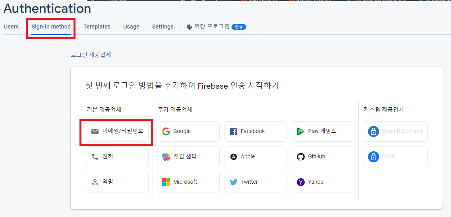Click the Play Games logo icon

300,131
